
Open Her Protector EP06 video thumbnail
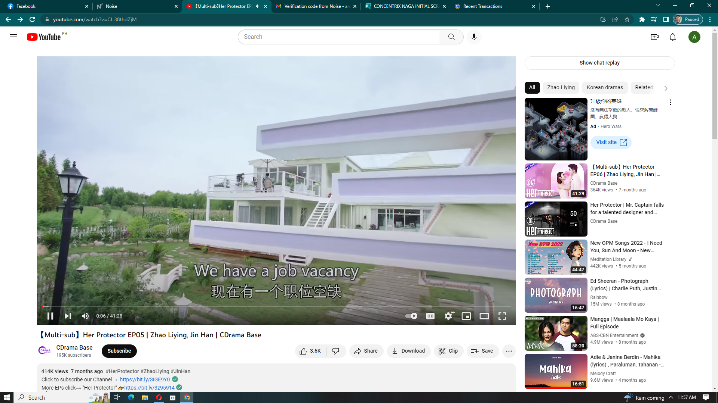pyautogui.click(x=556, y=181)
